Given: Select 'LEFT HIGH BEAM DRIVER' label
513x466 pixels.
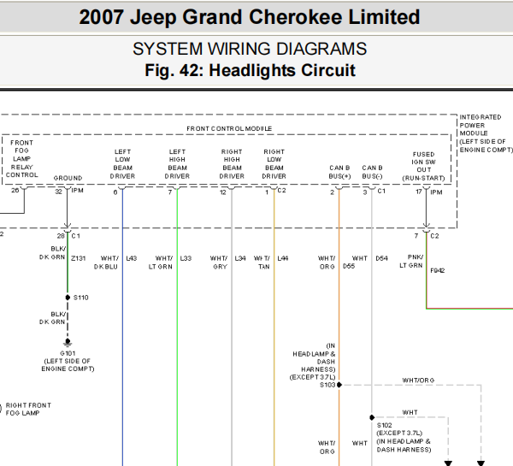Looking at the screenshot, I should tap(177, 164).
